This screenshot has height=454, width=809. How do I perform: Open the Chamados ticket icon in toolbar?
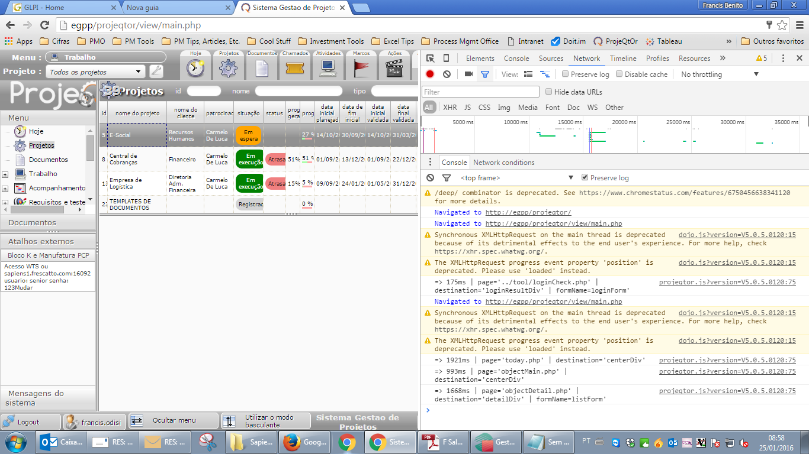click(x=294, y=68)
